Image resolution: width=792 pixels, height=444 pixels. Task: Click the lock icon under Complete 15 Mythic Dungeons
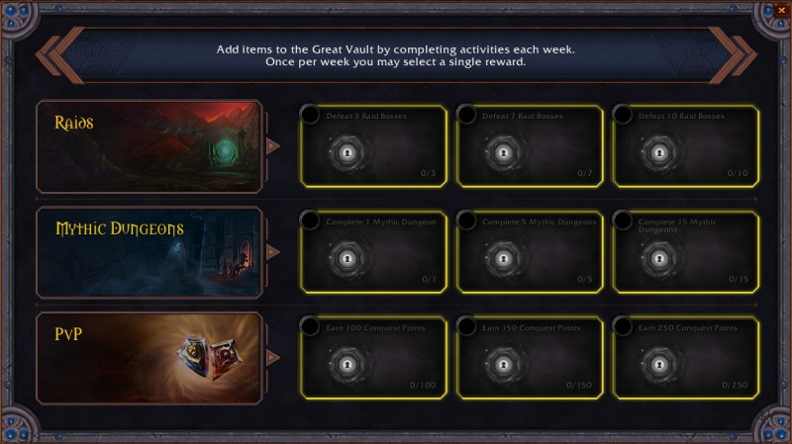pyautogui.click(x=659, y=258)
